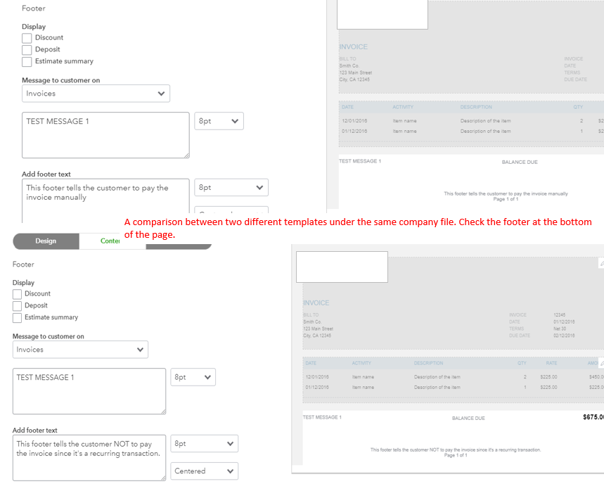This screenshot has height=484, width=604.
Task: Open Invoices dropdown in the recurring-transaction template
Action: (x=80, y=350)
